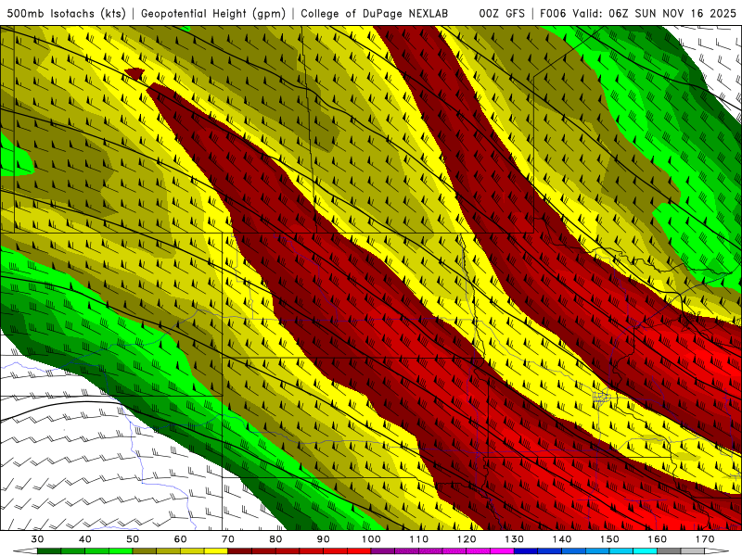The width and height of the screenshot is (742, 556).
Task: Click the legend value 130
Action: pyautogui.click(x=515, y=539)
